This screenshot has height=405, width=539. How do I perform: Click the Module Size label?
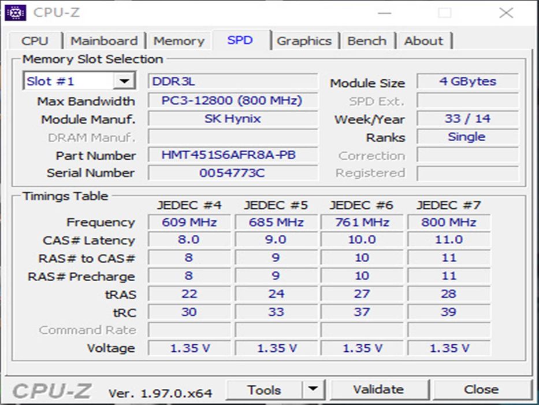click(367, 83)
